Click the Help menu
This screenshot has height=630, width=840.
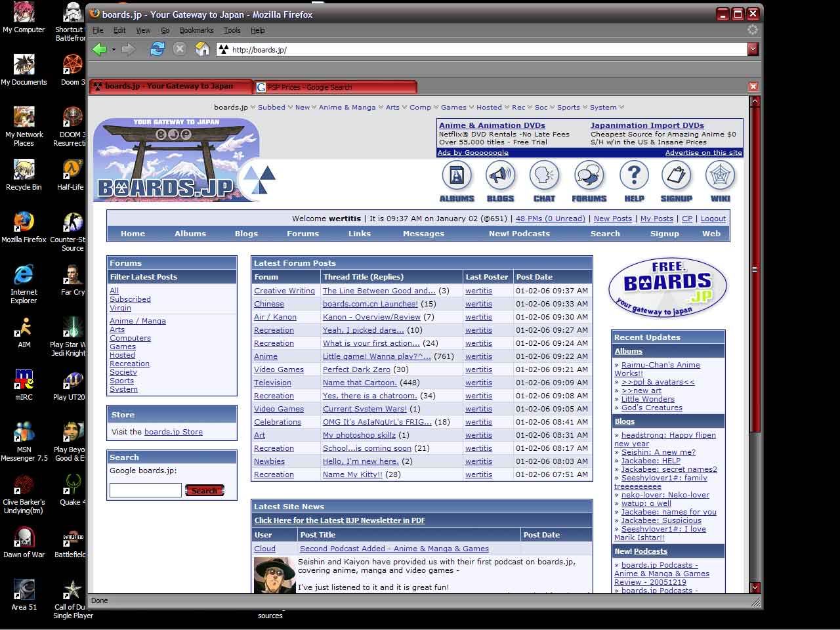coord(258,30)
